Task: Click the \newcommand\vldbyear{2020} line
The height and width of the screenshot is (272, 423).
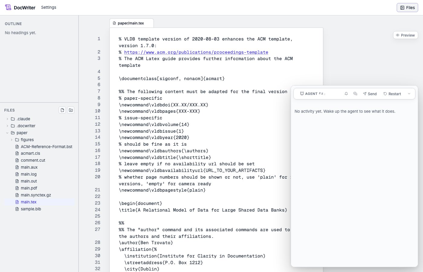Action: pos(154,138)
